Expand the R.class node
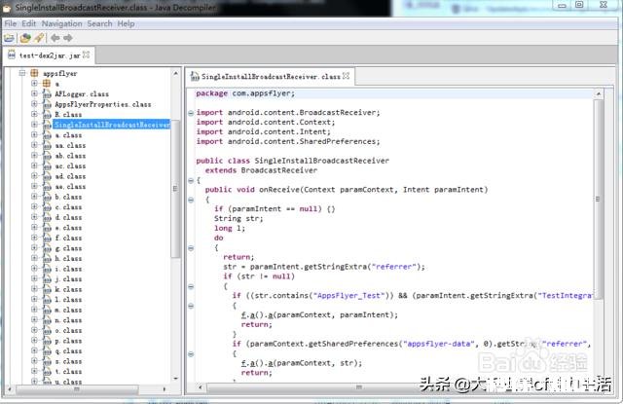Viewport: 623px width, 404px height. point(35,114)
